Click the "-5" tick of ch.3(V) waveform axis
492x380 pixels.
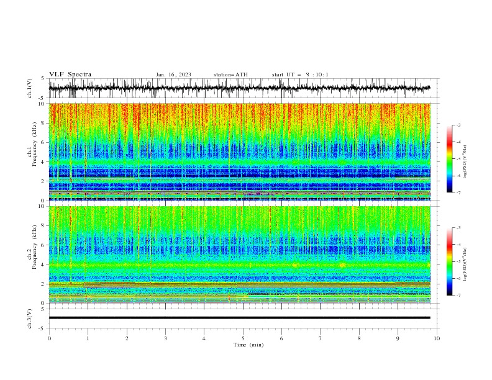point(41,328)
